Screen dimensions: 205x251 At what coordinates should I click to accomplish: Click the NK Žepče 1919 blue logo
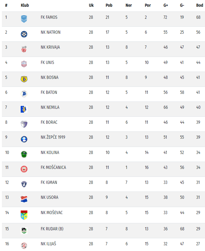click(x=24, y=139)
